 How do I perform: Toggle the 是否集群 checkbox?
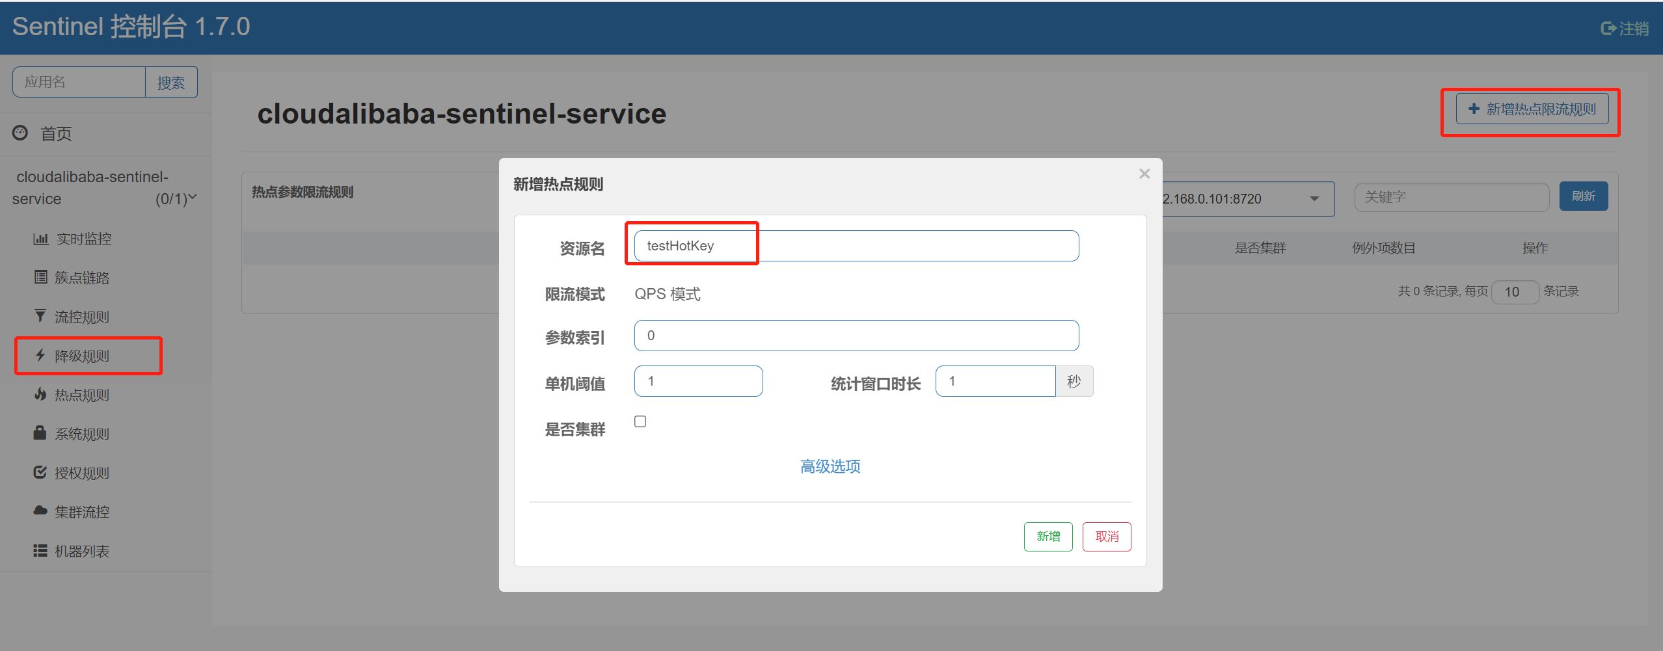coord(640,421)
